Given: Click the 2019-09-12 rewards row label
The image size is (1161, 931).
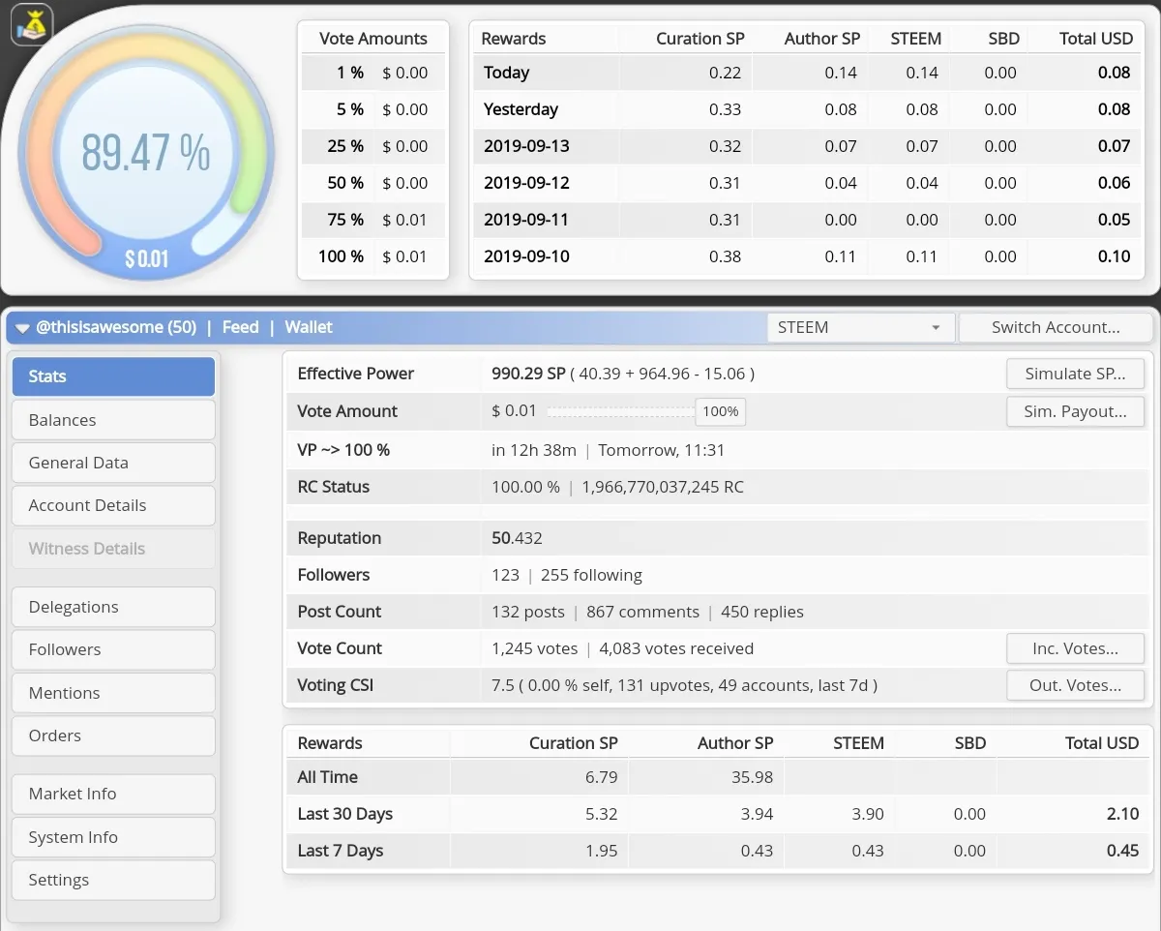Looking at the screenshot, I should [x=526, y=183].
